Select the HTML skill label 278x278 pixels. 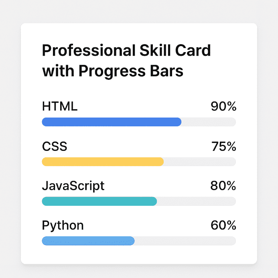tap(60, 107)
